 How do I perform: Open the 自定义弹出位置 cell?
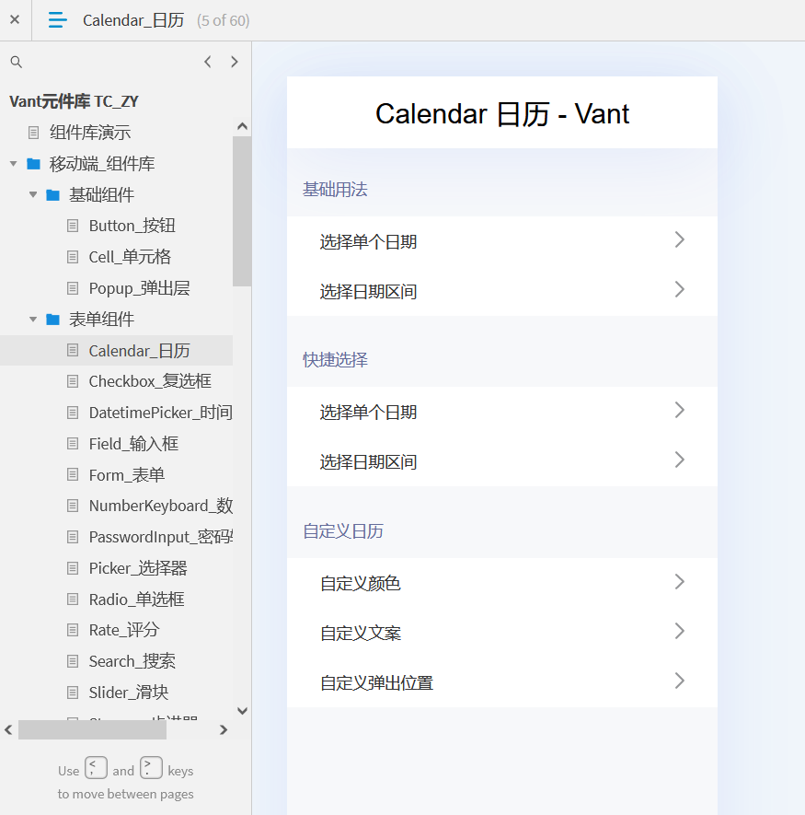click(x=502, y=682)
